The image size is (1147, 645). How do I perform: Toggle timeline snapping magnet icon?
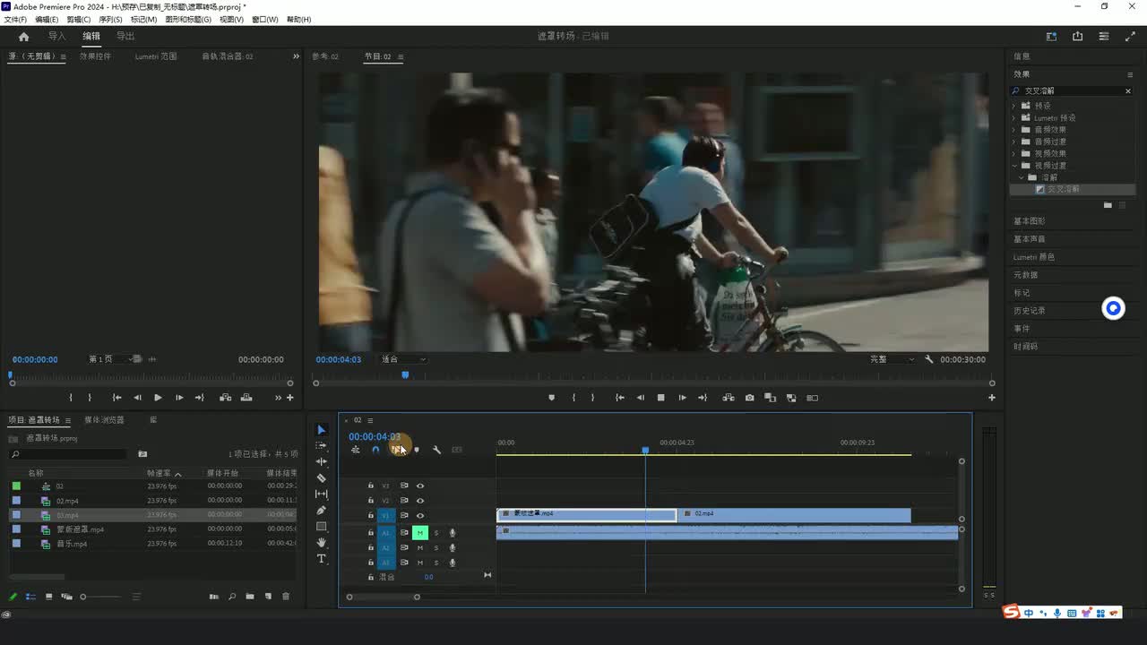pyautogui.click(x=375, y=450)
